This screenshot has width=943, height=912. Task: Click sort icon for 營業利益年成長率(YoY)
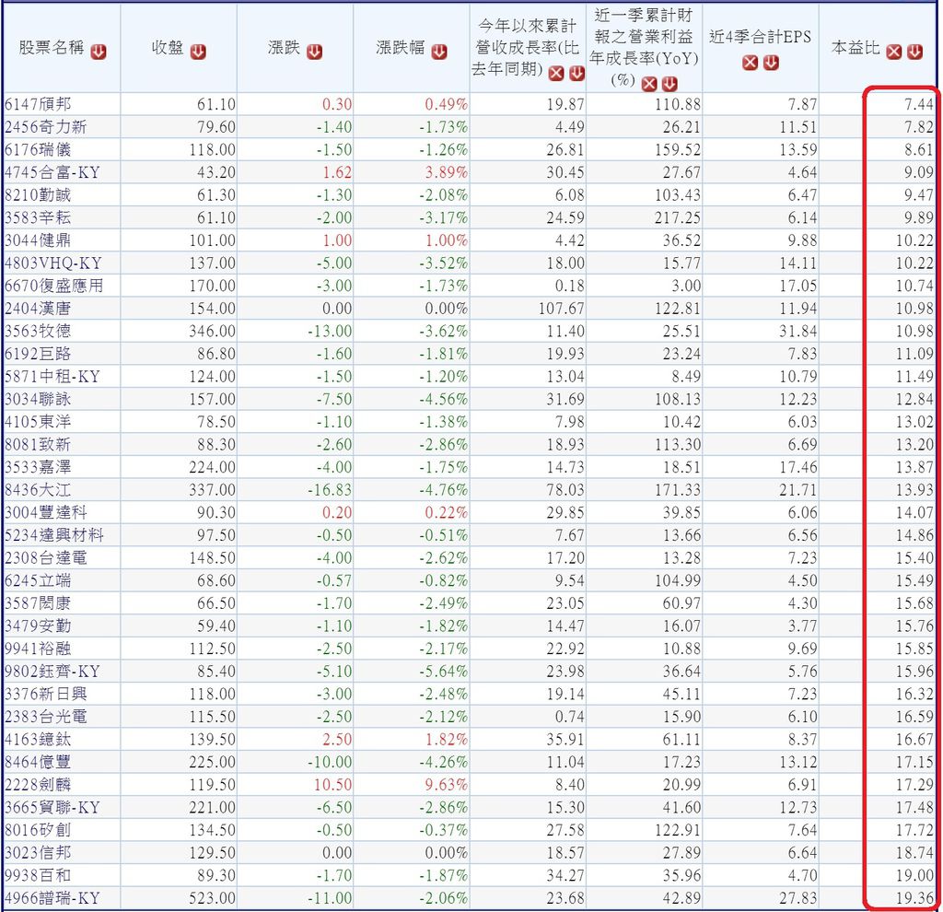(x=670, y=82)
